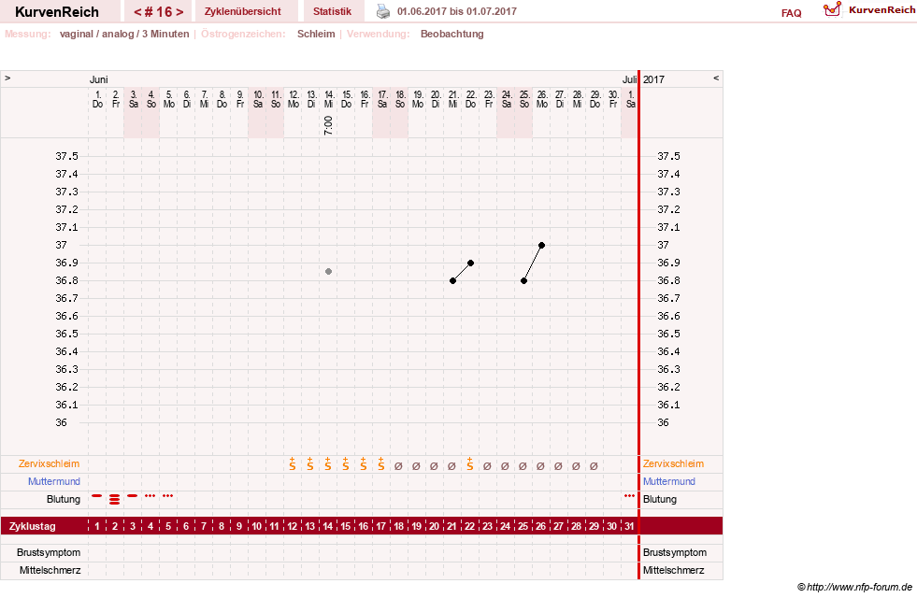Click the date range 01.06.2017 bis 01.07.2017

tap(457, 11)
